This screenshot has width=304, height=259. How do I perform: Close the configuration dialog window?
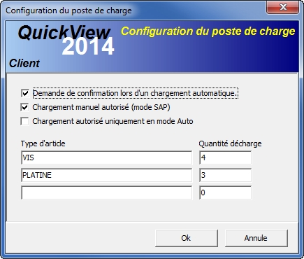(283, 7)
